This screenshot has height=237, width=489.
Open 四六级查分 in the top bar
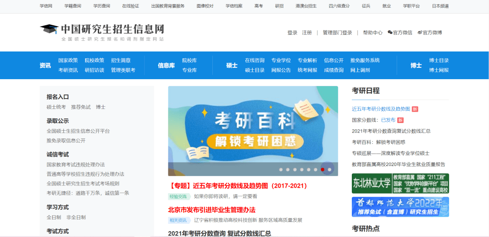point(339,6)
